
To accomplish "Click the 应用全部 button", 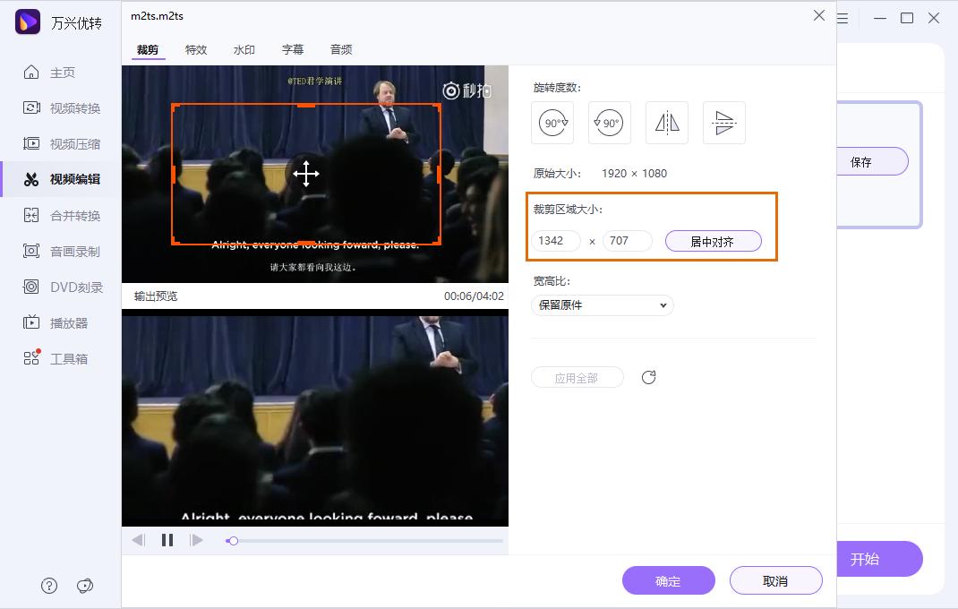I will (577, 377).
